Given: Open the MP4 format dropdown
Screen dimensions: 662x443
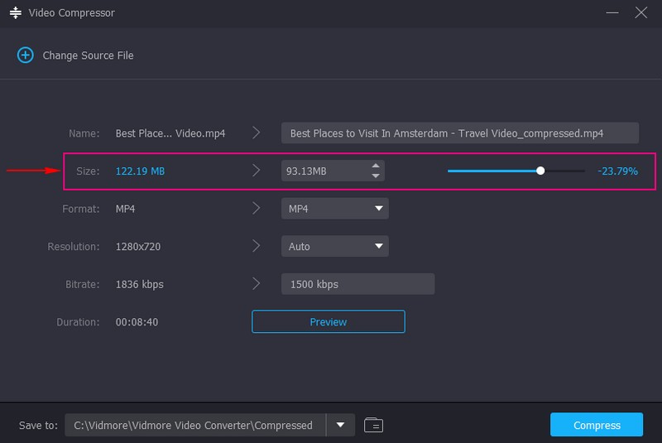Looking at the screenshot, I should coord(334,209).
